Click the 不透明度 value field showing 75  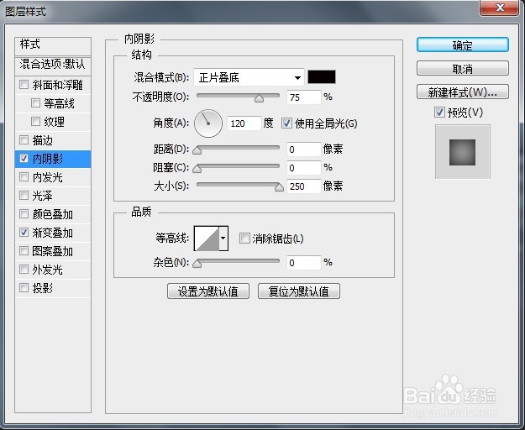[x=304, y=97]
